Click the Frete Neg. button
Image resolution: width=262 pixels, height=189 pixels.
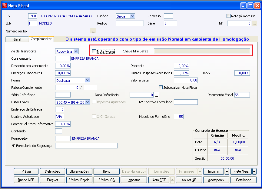tap(241, 171)
